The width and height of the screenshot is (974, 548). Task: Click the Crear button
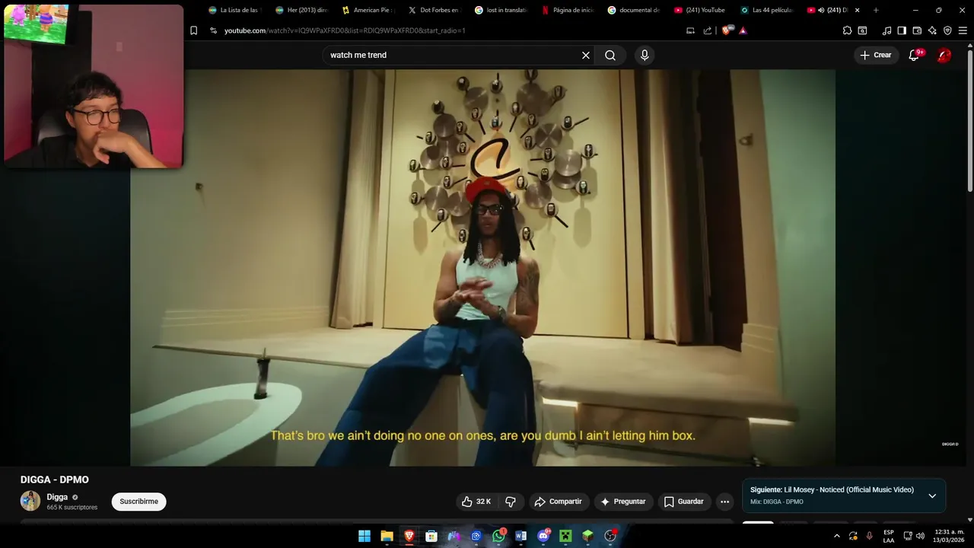tap(875, 55)
